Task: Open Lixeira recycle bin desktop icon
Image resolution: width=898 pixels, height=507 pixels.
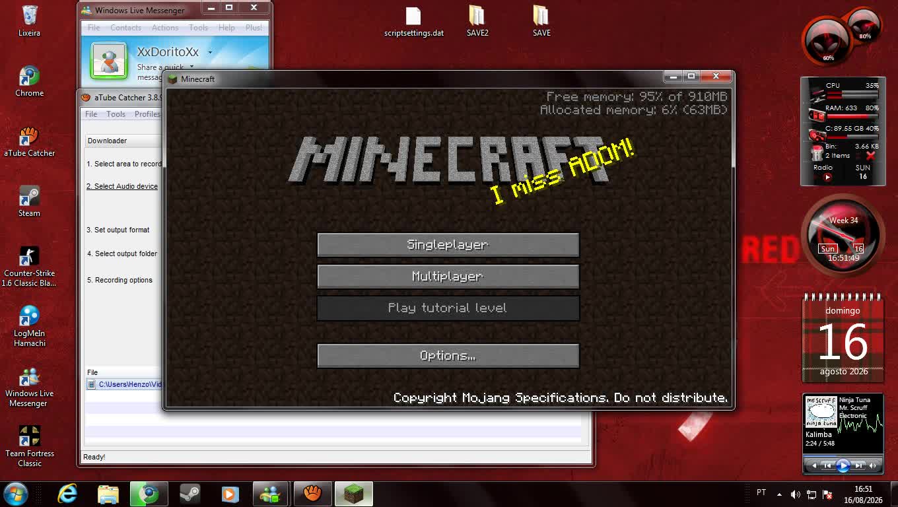Action: [29, 21]
